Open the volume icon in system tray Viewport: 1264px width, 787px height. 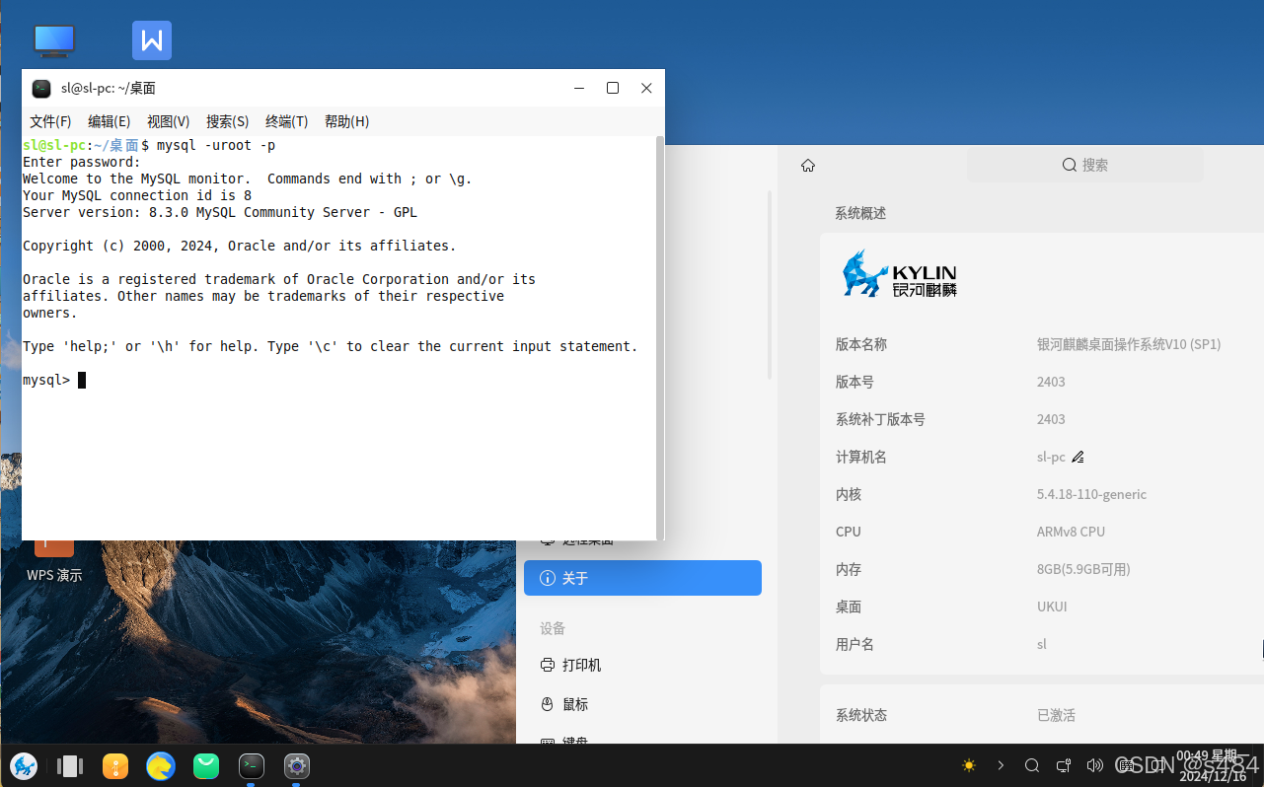[x=1094, y=765]
